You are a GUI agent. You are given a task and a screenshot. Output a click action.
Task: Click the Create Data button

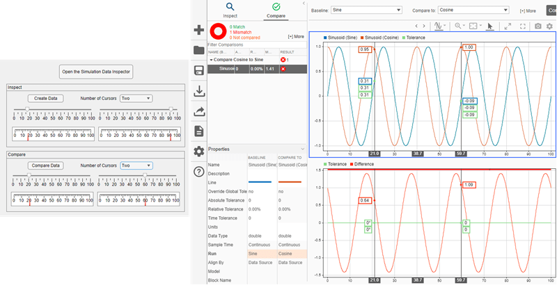click(x=46, y=98)
